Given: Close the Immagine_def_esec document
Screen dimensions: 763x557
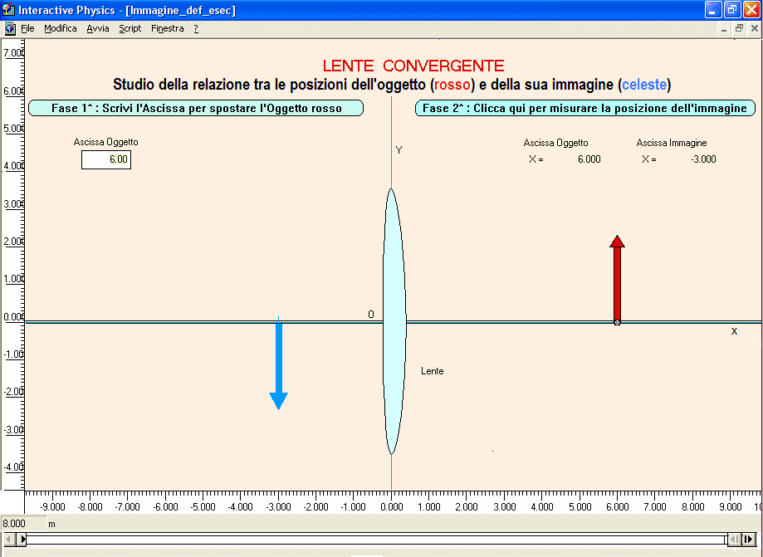Looking at the screenshot, I should 753,28.
